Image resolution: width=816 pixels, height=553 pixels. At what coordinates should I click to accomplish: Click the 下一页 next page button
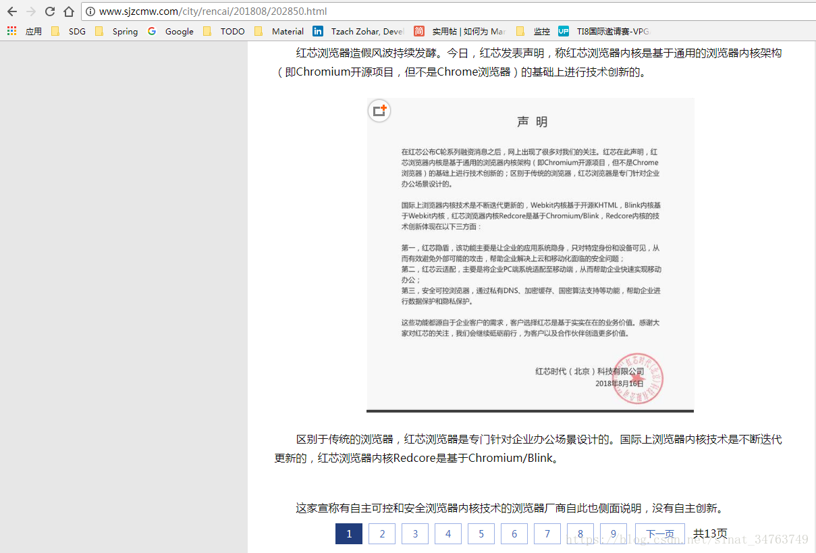pyautogui.click(x=660, y=534)
